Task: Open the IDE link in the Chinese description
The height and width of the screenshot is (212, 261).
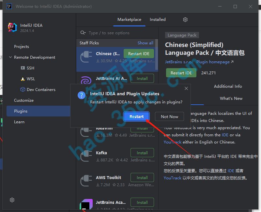Action: pyautogui.click(x=231, y=171)
